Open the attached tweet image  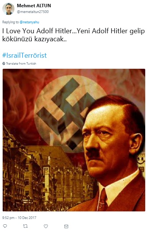74,140
